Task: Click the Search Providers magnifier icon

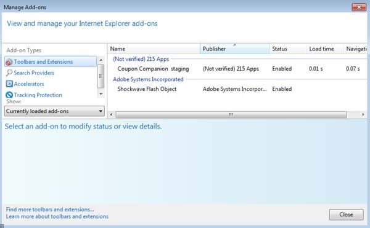Action: click(9, 73)
